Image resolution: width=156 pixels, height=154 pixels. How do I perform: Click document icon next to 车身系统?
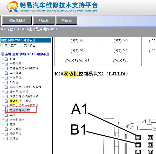click(x=6, y=78)
